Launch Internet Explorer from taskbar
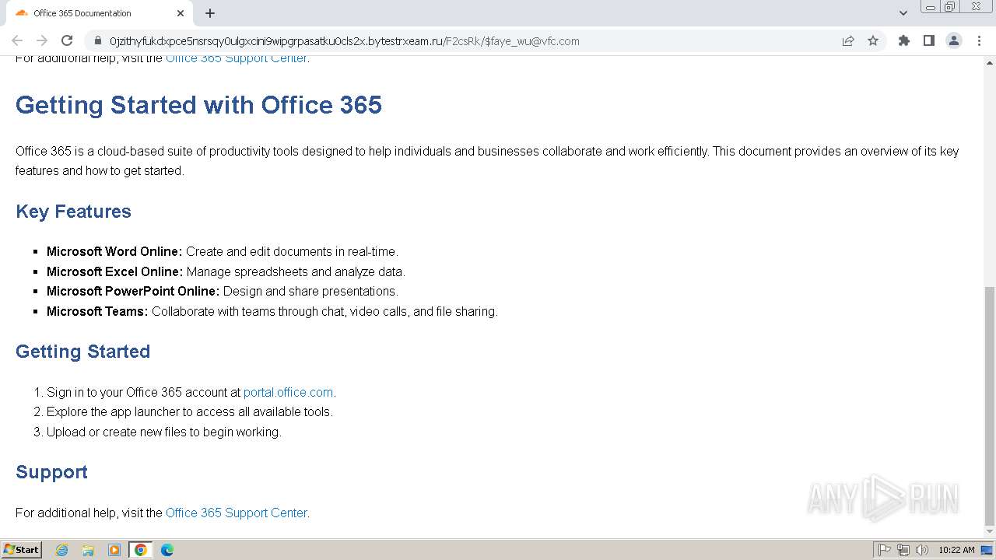 point(61,550)
